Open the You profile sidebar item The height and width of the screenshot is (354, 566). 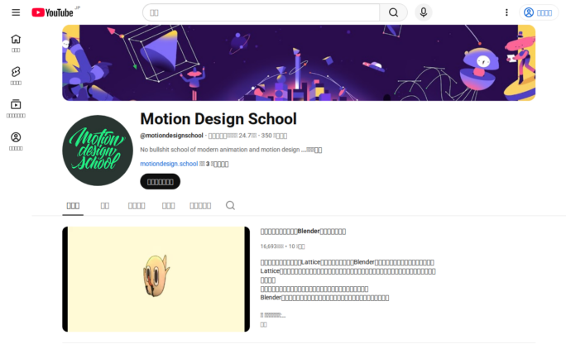click(x=16, y=141)
